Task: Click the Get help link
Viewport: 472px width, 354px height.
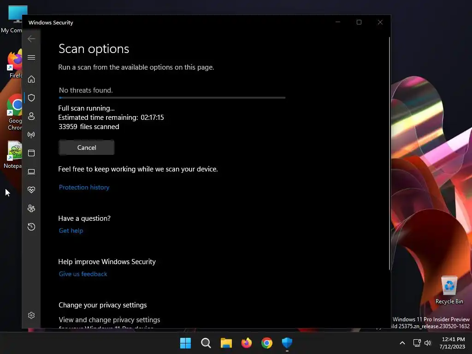Action: [x=71, y=230]
